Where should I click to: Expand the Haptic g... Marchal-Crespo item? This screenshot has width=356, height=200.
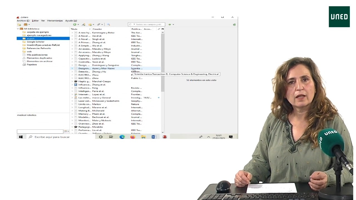coord(72,81)
